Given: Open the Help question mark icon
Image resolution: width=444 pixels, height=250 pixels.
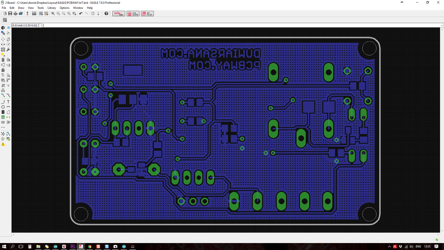Looking at the screenshot, I should (106, 14).
